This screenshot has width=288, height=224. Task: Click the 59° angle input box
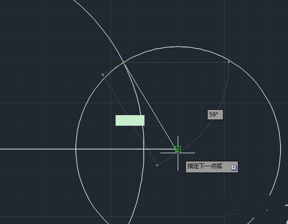pos(215,115)
